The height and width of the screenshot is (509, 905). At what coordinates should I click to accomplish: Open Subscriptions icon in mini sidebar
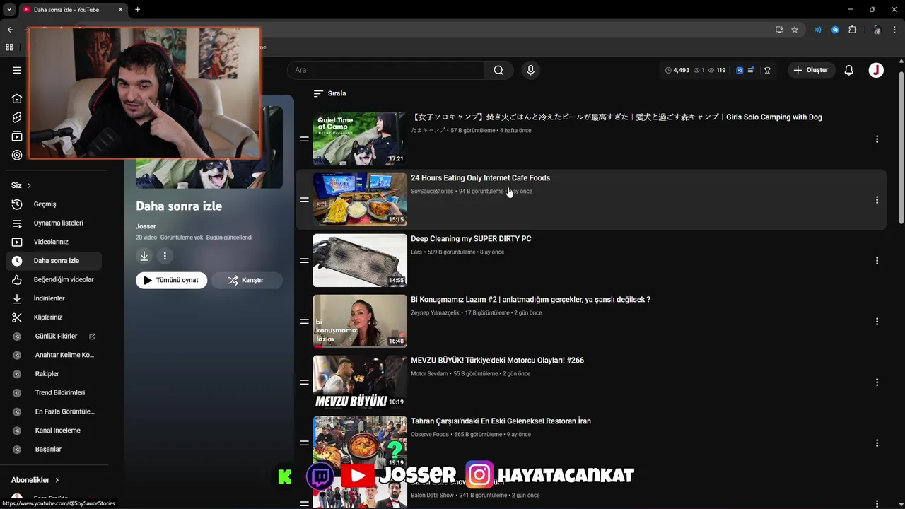17,136
